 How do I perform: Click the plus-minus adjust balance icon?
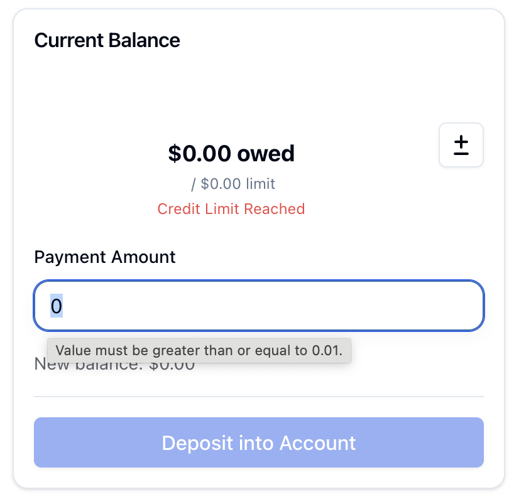pyautogui.click(x=461, y=145)
